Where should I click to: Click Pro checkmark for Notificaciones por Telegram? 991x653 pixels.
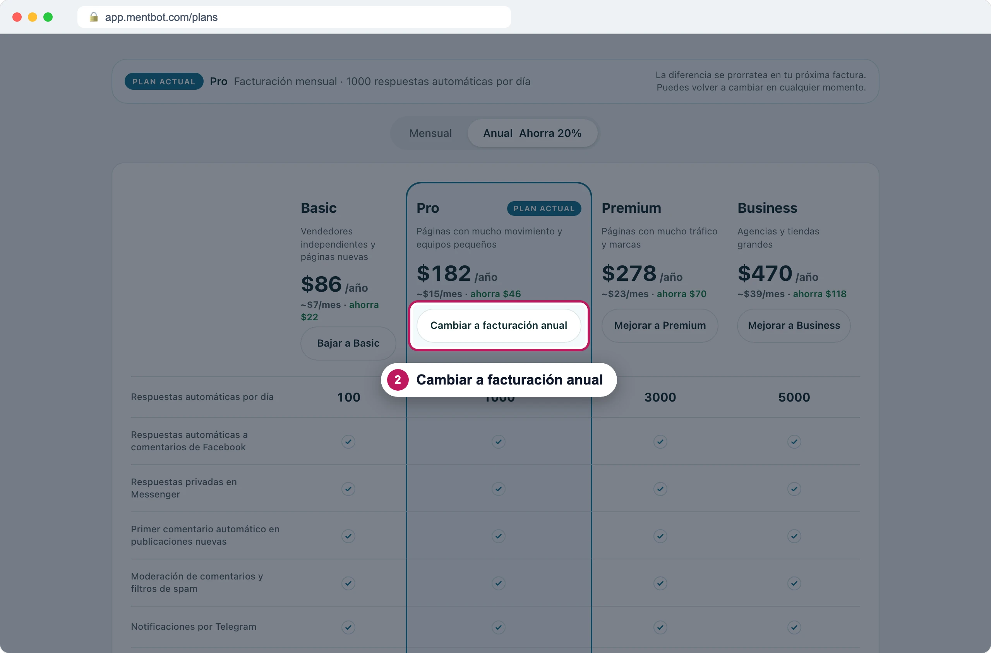499,627
